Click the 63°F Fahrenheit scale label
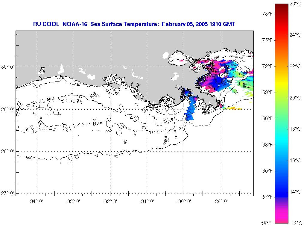The height and width of the screenshot is (228, 304). (267, 145)
